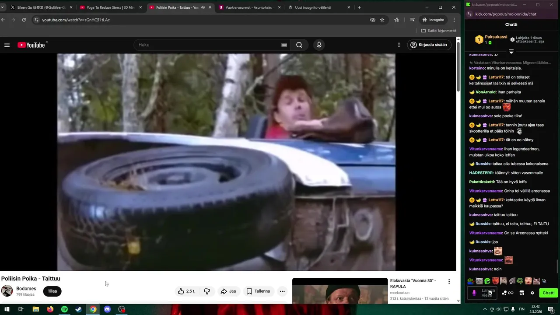This screenshot has height=315, width=560.
Task: Open the Bodomes channel avatar
Action: click(x=7, y=291)
